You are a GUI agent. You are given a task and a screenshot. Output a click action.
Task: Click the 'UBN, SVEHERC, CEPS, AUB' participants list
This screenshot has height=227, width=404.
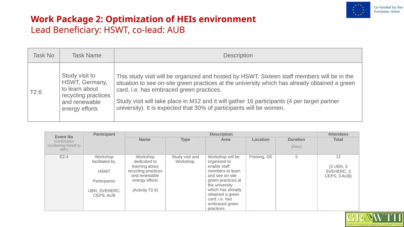[x=104, y=193]
